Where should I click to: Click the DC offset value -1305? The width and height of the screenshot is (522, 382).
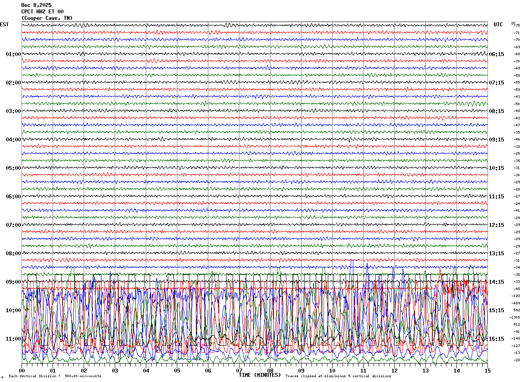(516, 317)
